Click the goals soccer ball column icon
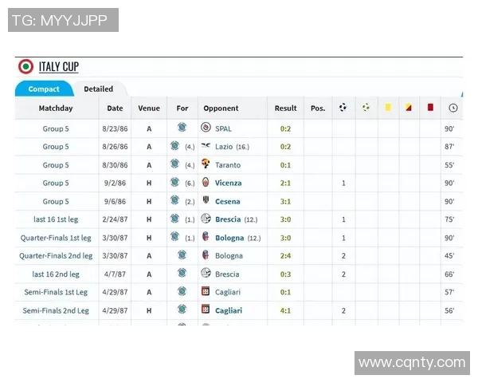The width and height of the screenshot is (478, 383). [343, 108]
